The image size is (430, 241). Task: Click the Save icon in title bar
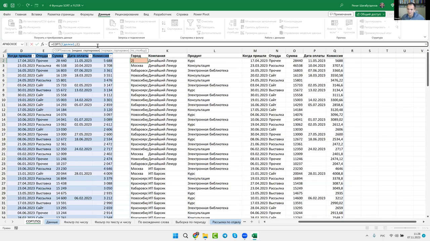pyautogui.click(x=12, y=5)
